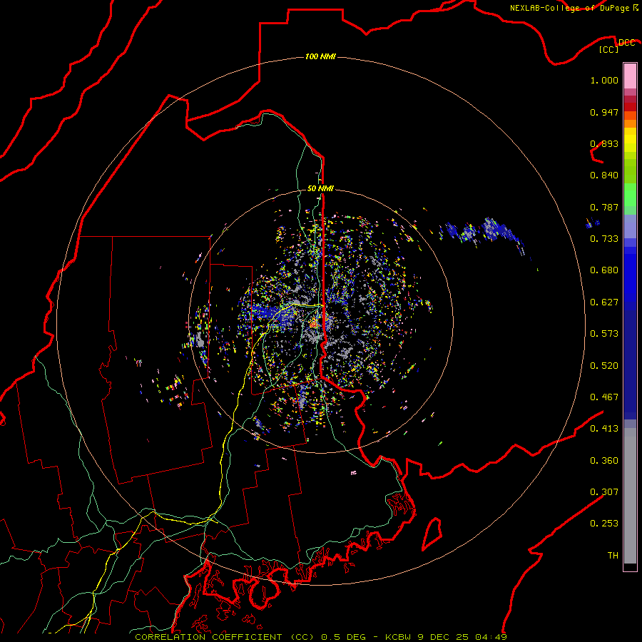Viewport: 642px width, 642px height.
Task: Click the bright green colorbar segment
Action: pos(630,195)
